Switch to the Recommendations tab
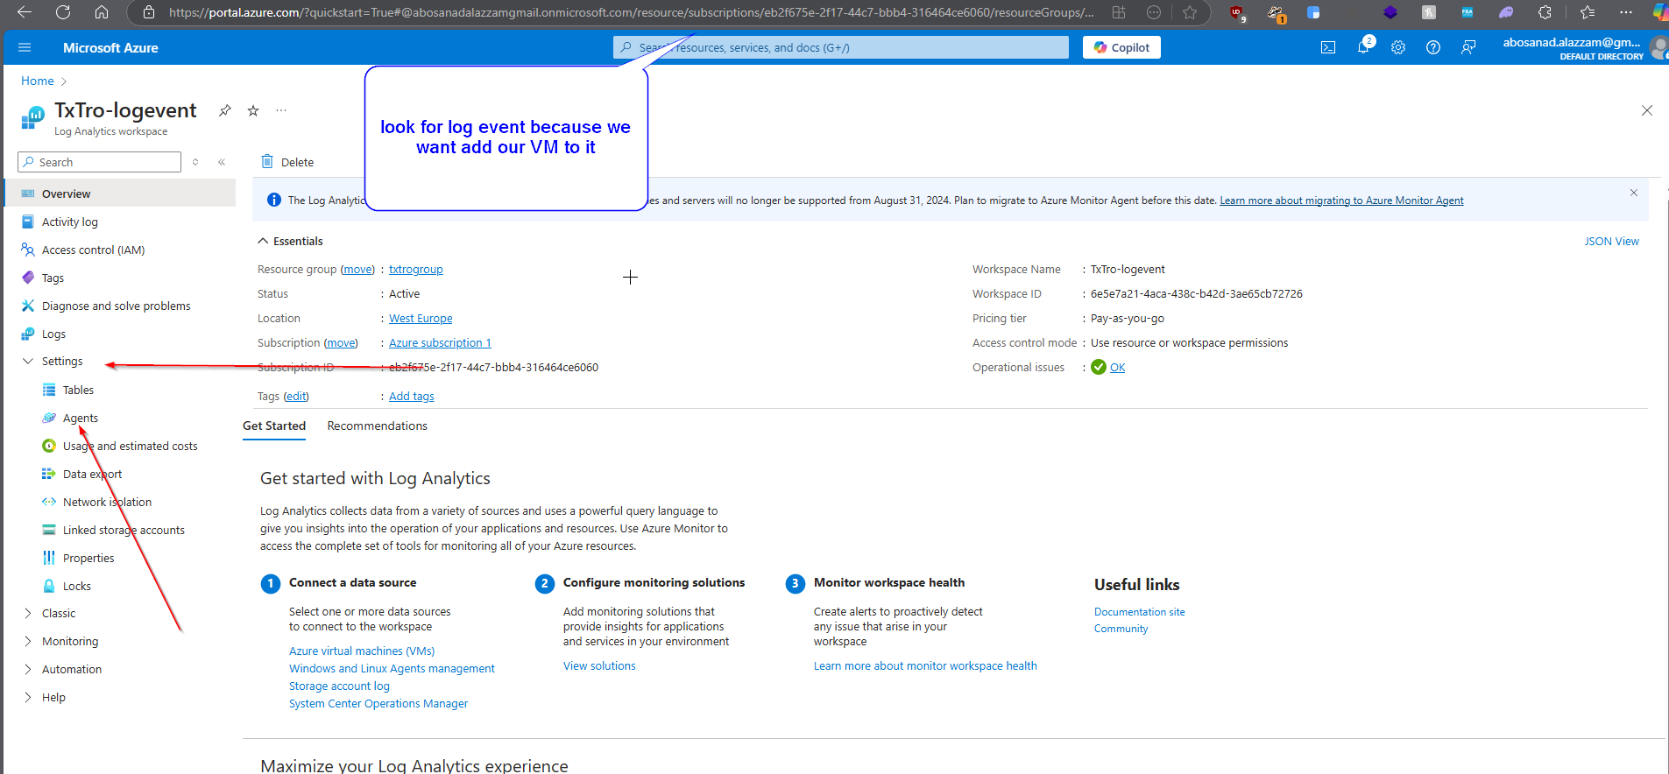1669x774 pixels. tap(377, 426)
